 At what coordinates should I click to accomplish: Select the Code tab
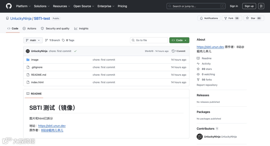[13, 28]
